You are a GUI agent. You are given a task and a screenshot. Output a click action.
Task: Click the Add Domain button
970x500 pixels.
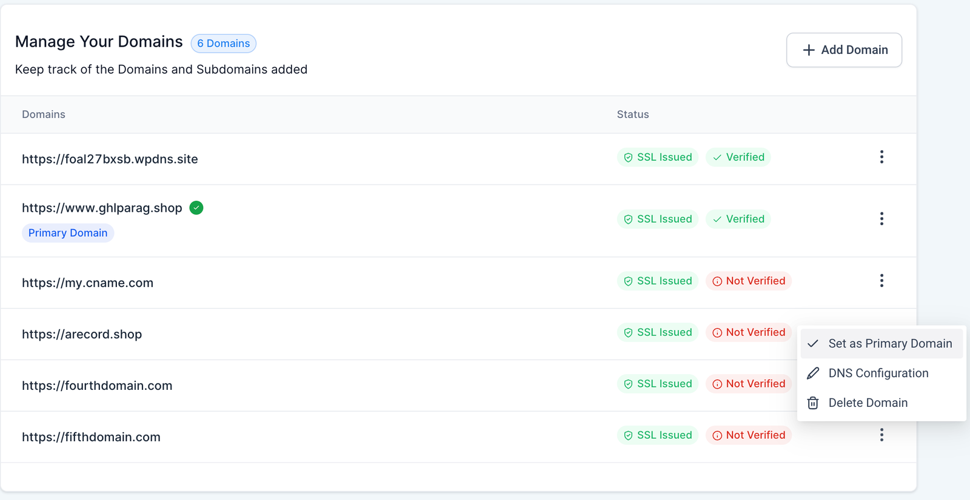coord(844,50)
